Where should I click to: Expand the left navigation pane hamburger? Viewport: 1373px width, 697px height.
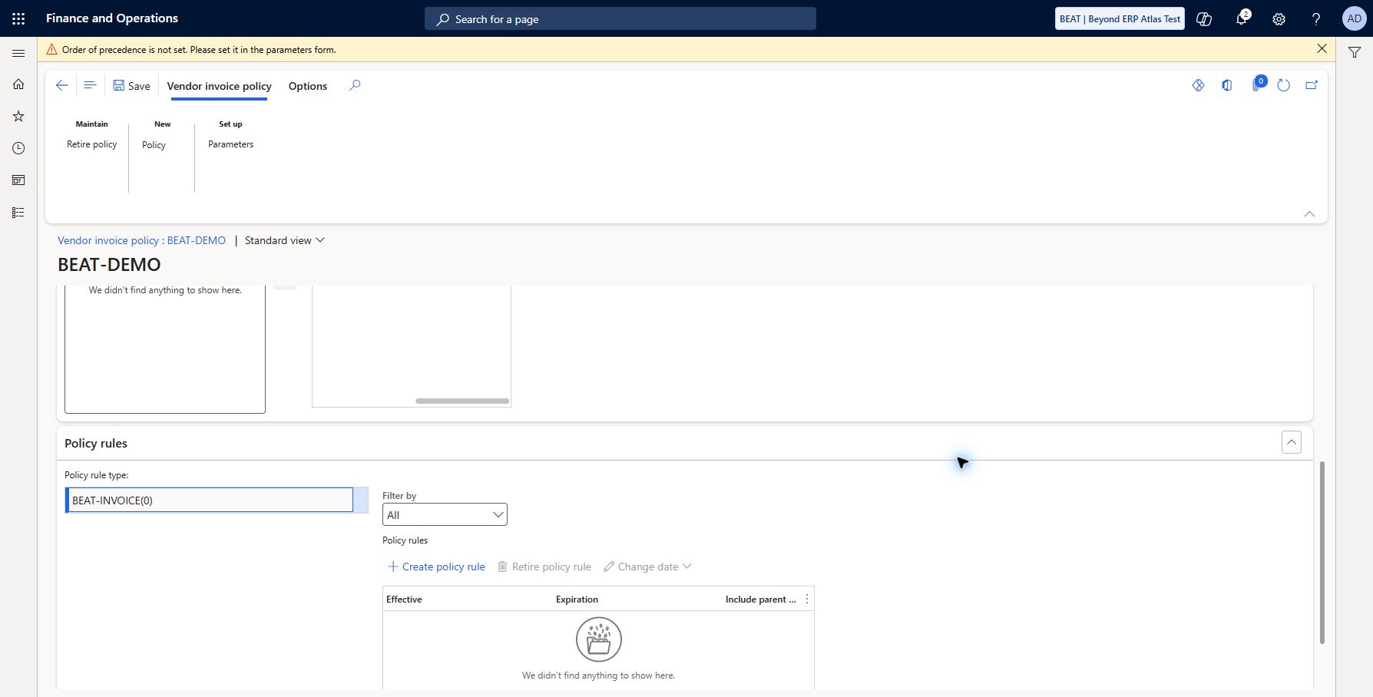[18, 53]
